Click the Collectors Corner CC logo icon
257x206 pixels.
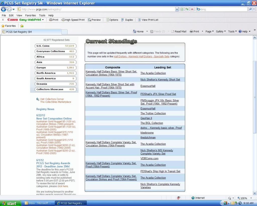click(x=38, y=99)
